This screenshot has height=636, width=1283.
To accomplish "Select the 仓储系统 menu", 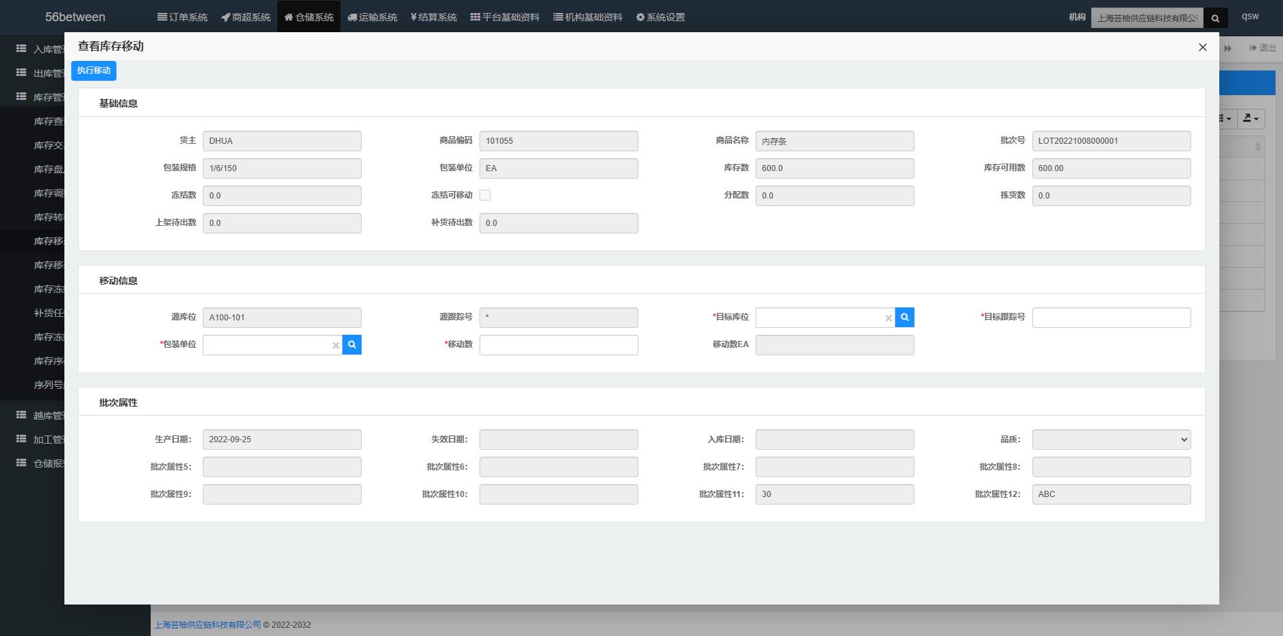I will click(x=309, y=17).
